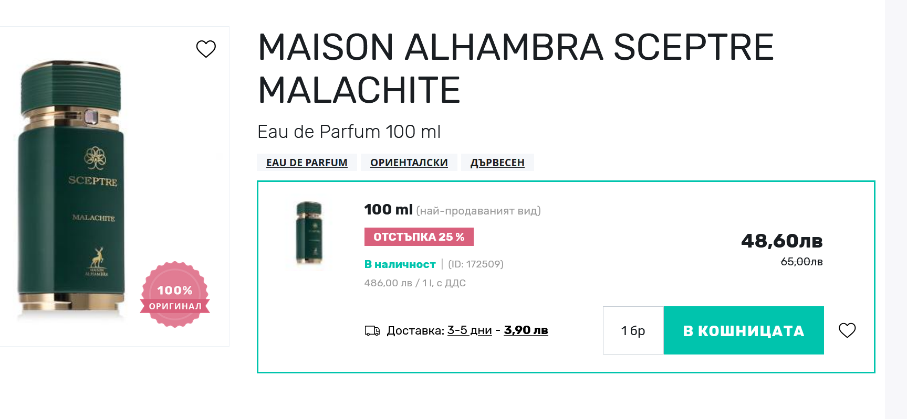Click the small 100 ml bottle thumbnail
The image size is (907, 419).
(309, 233)
